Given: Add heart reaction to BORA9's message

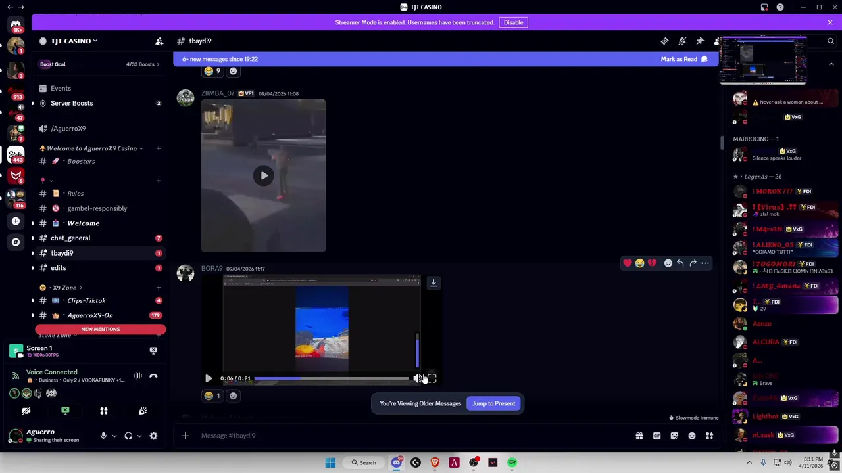Looking at the screenshot, I should click(627, 263).
